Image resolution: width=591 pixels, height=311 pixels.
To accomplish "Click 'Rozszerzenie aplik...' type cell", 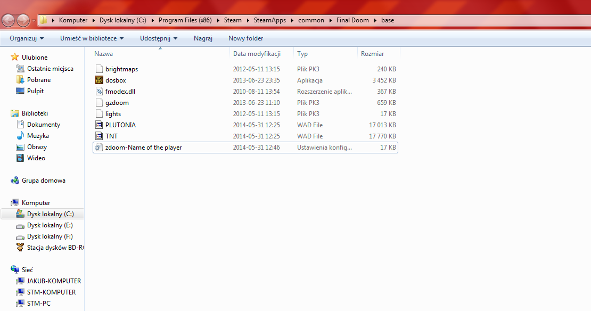I will click(325, 91).
